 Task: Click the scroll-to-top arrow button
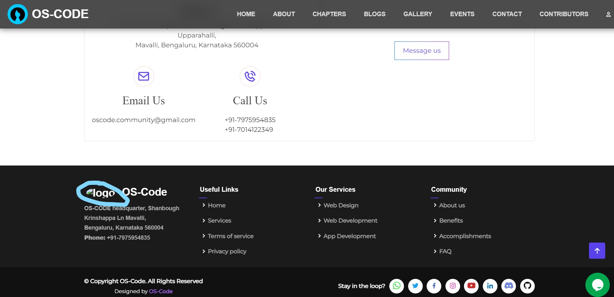[597, 250]
